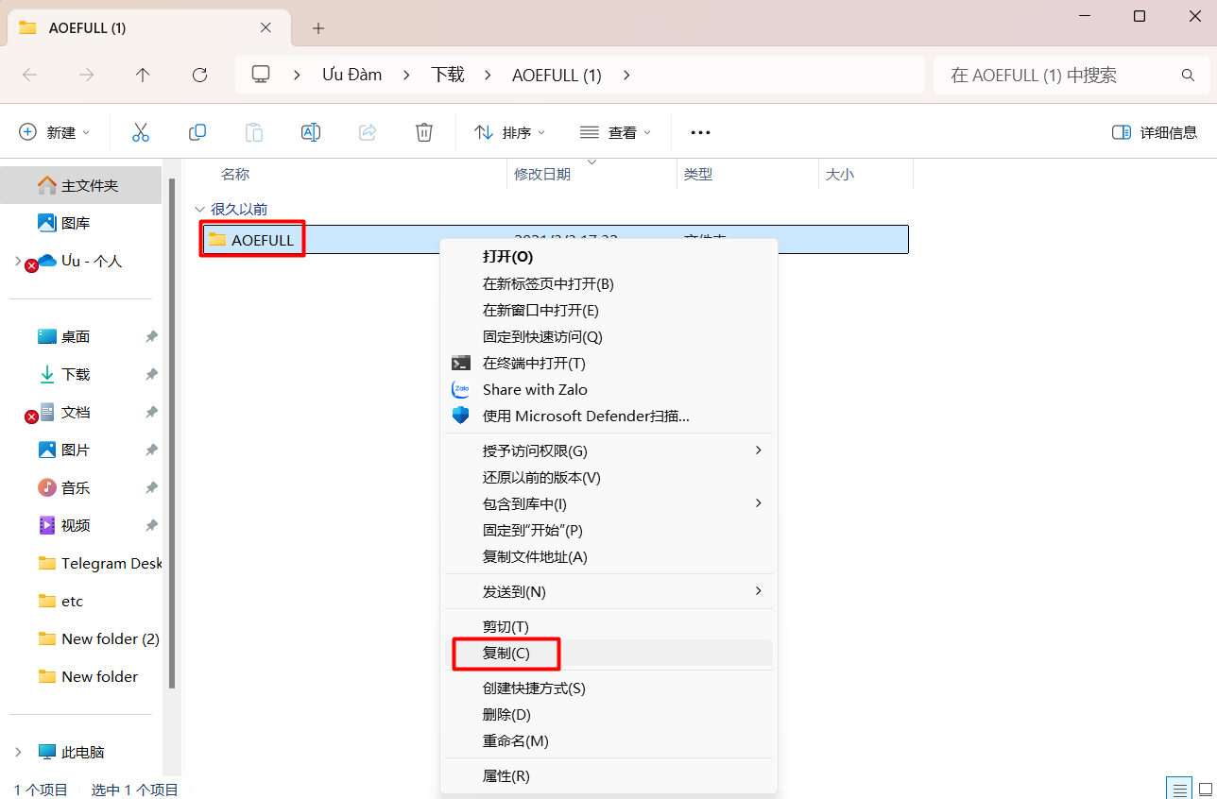Go up one folder level
This screenshot has width=1217, height=799.
coord(143,75)
